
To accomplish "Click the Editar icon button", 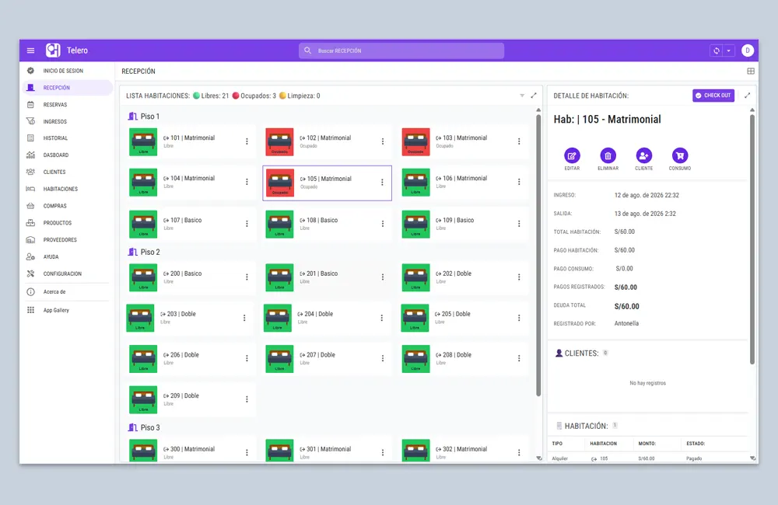I will coord(572,156).
